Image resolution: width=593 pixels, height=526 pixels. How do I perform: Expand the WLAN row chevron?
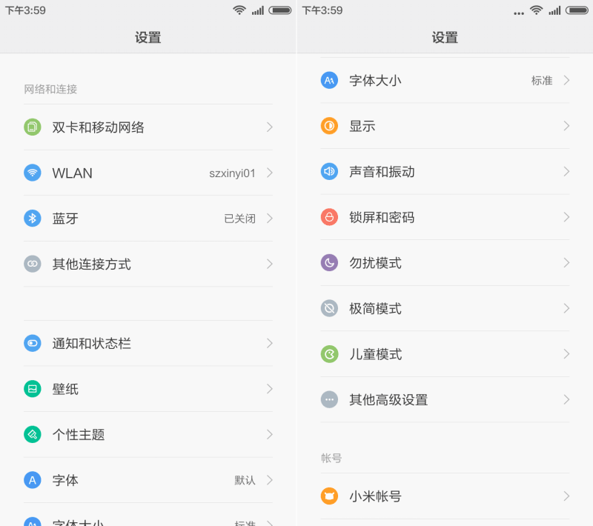click(x=271, y=173)
